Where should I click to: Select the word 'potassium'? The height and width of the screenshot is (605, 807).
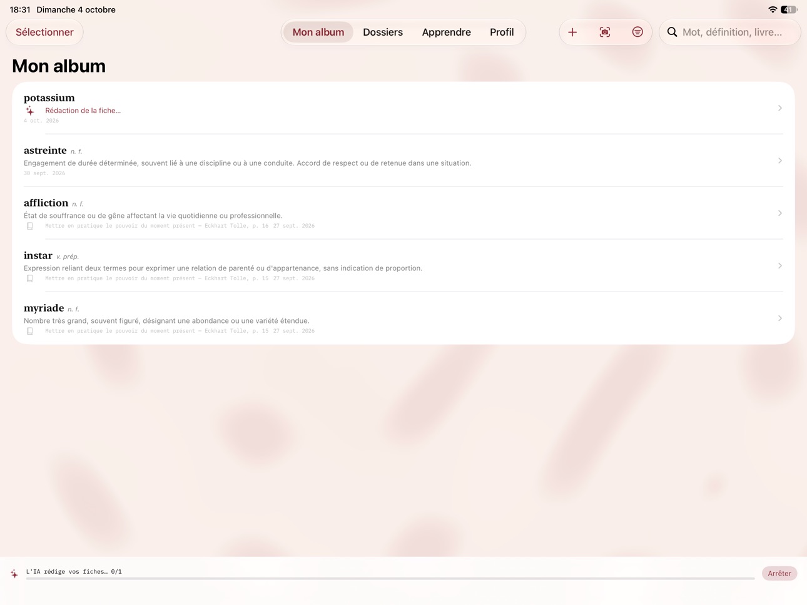coord(49,98)
